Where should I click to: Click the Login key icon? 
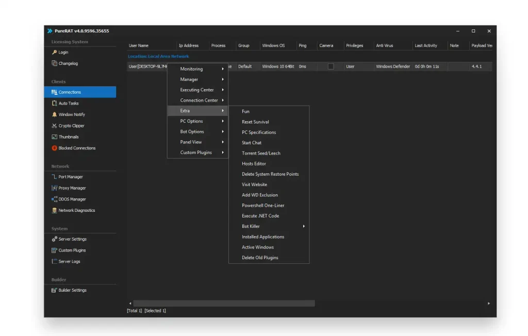pos(54,53)
